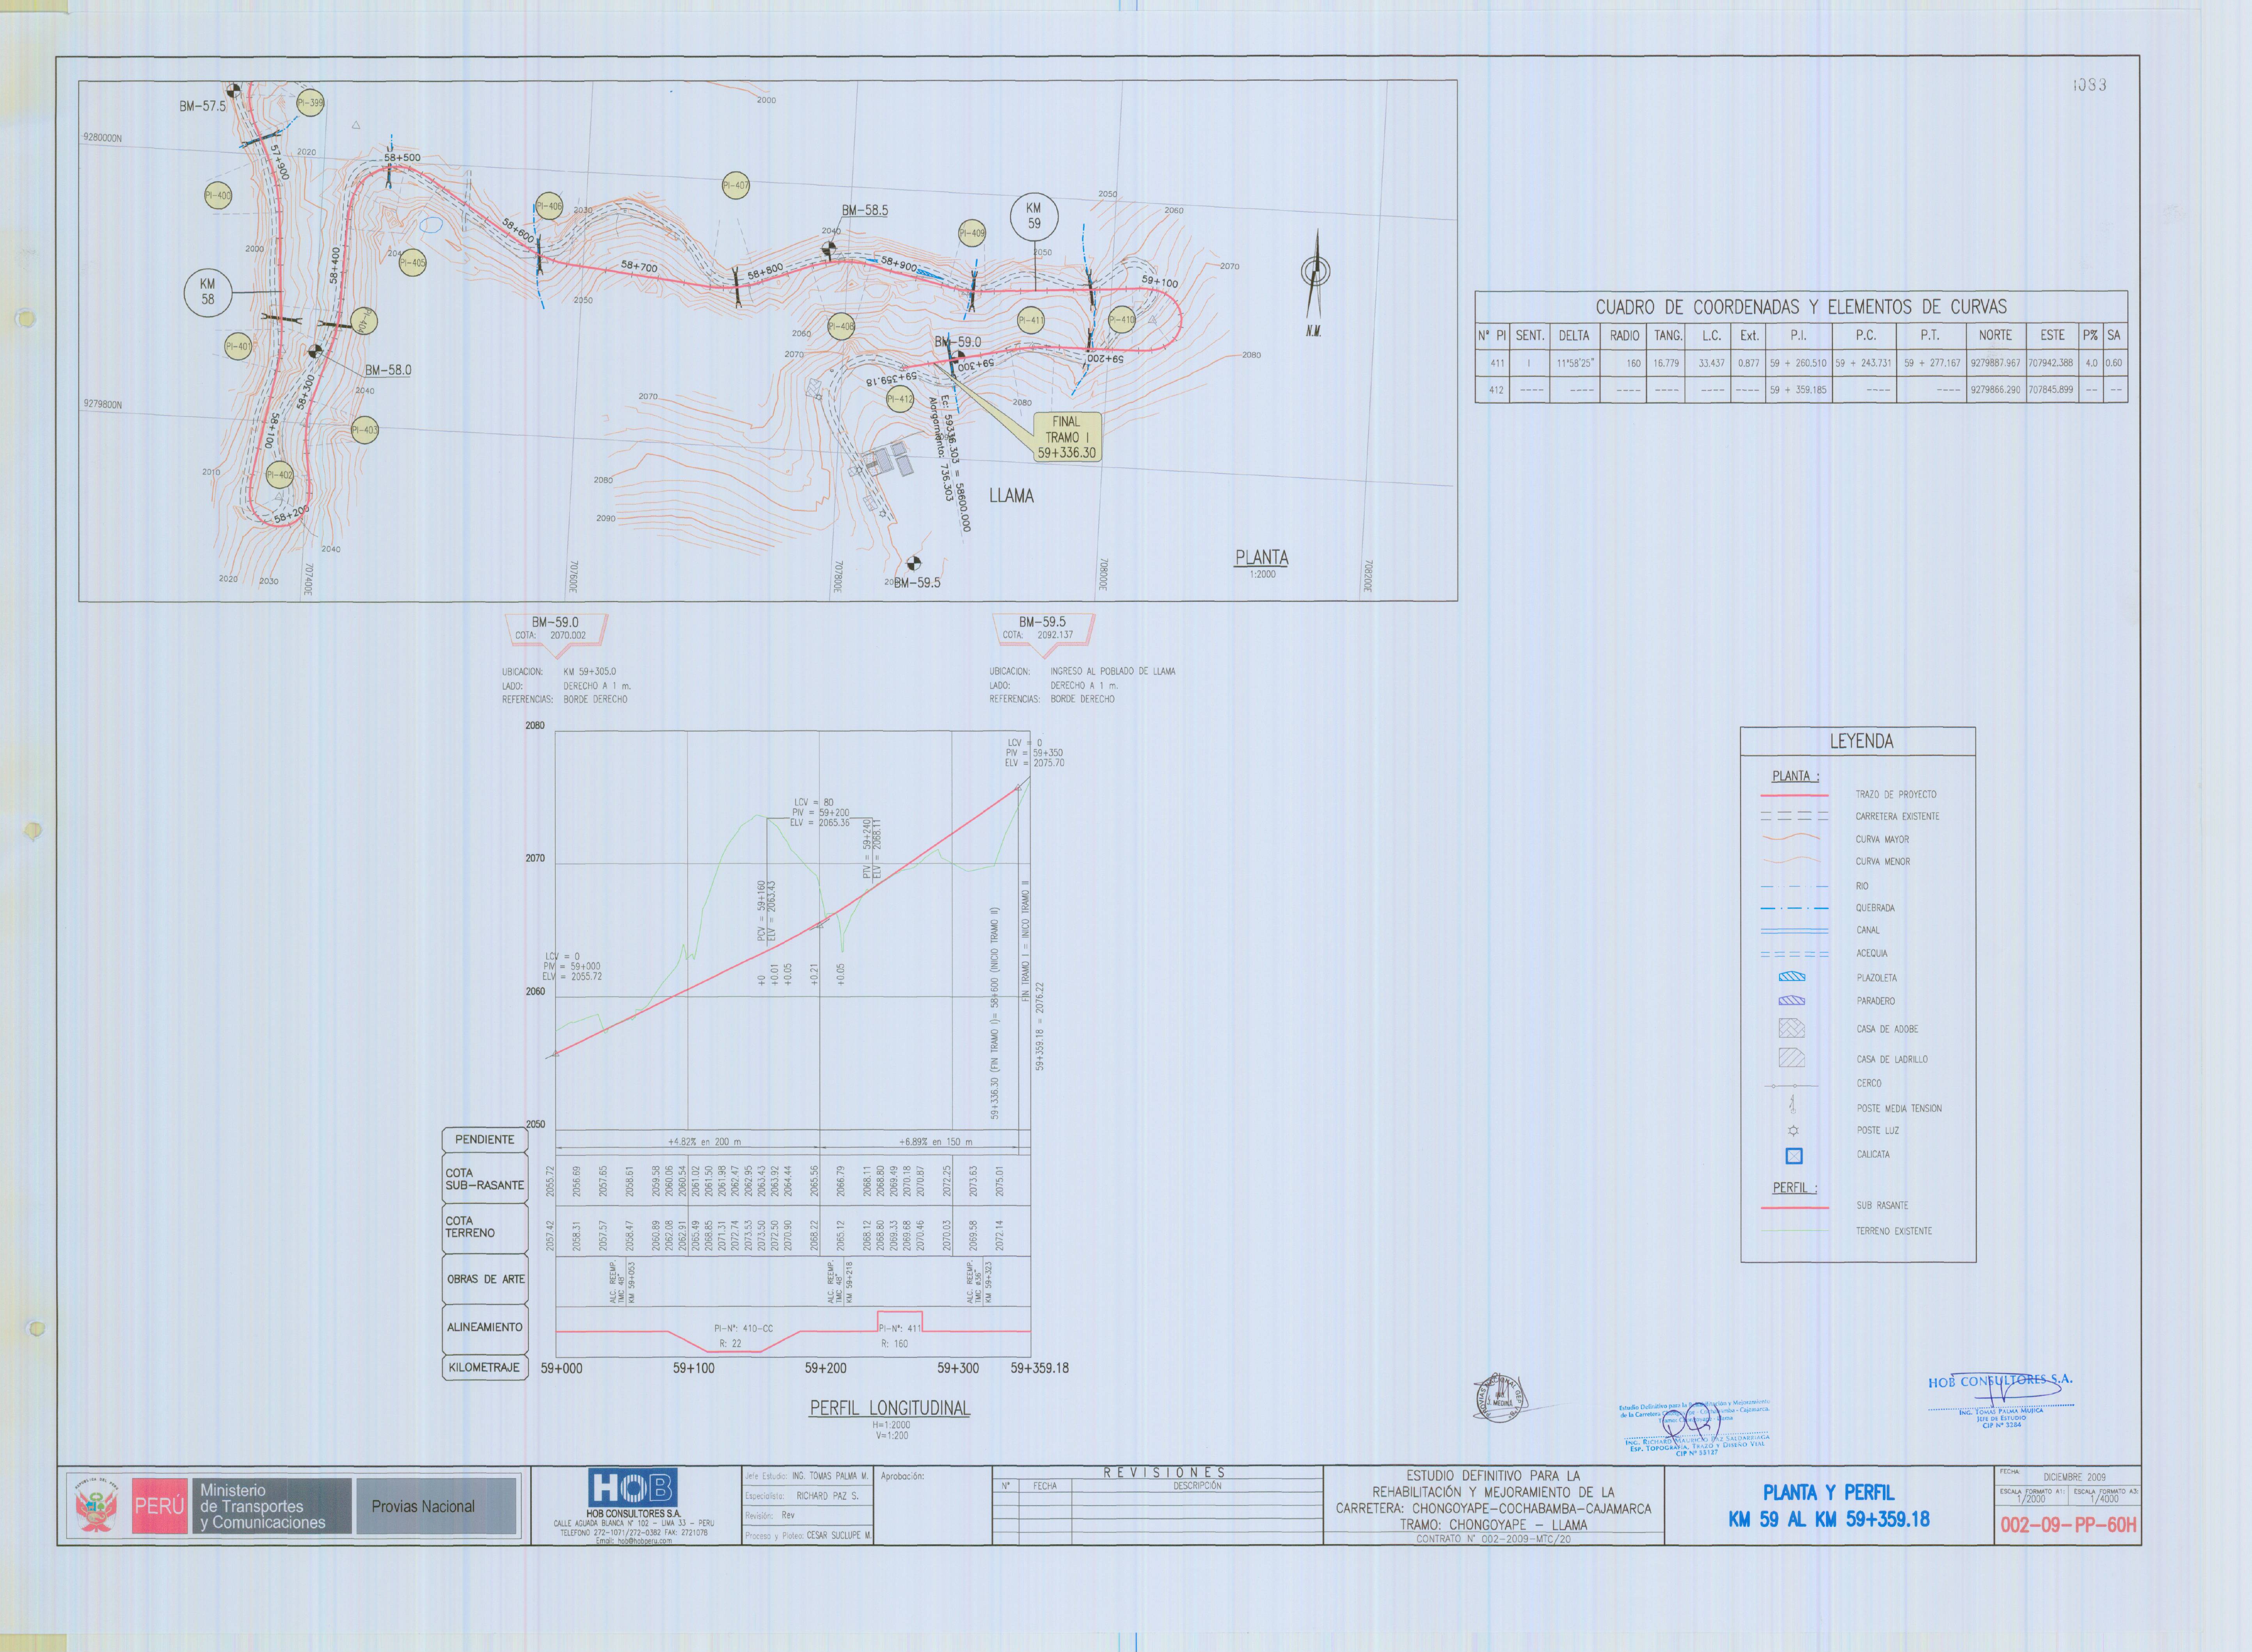Click the +4.82% en 200 m slope text
This screenshot has height=1652, width=2252.
704,1142
